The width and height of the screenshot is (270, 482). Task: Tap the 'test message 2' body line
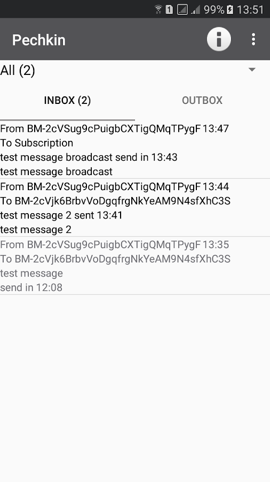[x=36, y=230]
